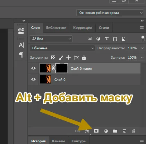Hide the Слой 0 layer
The height and width of the screenshot is (144, 146).
pyautogui.click(x=33, y=79)
